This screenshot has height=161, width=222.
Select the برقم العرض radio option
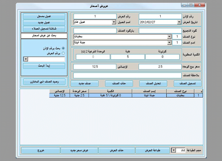63,53
